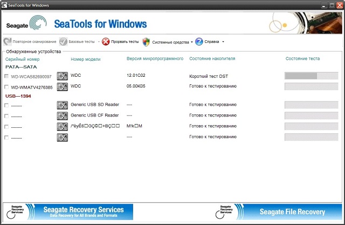Viewport: 345px width, 225px height.
Task: Toggle checkbox for WD-WMATV4276385
Action: (6, 87)
